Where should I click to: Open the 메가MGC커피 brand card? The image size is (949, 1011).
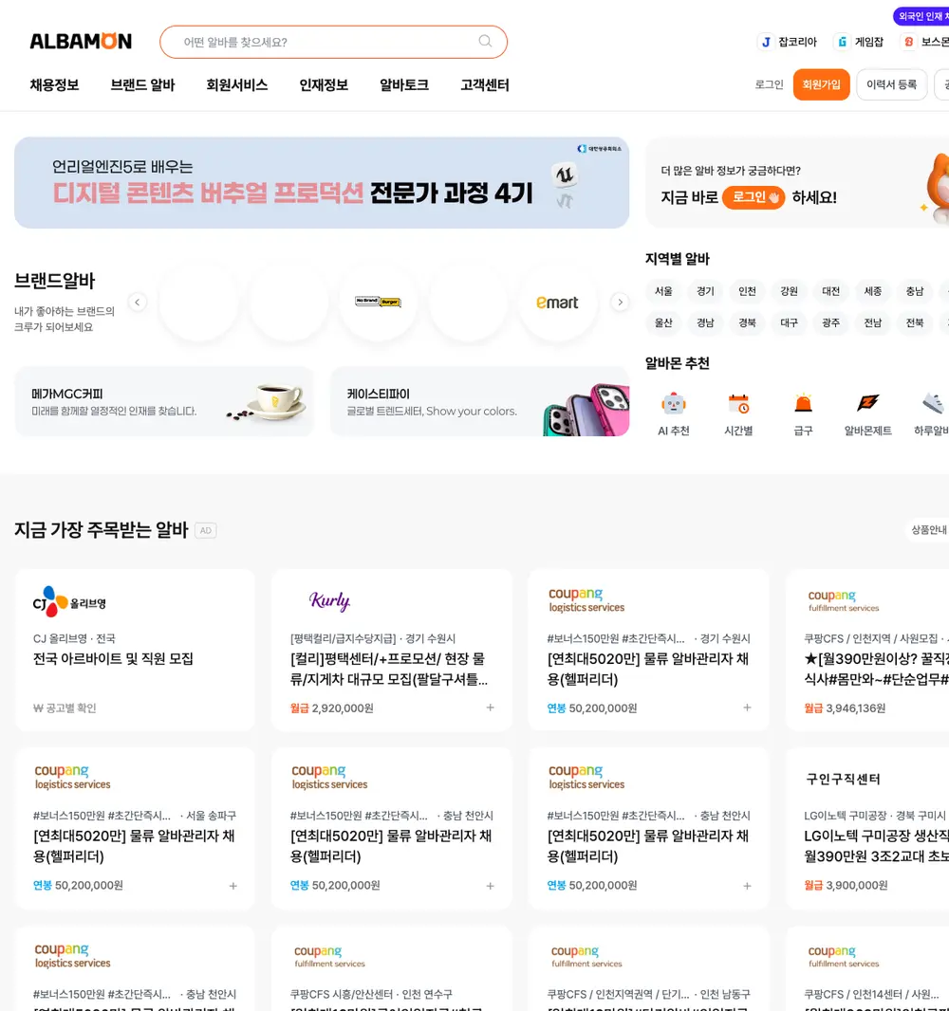(164, 402)
